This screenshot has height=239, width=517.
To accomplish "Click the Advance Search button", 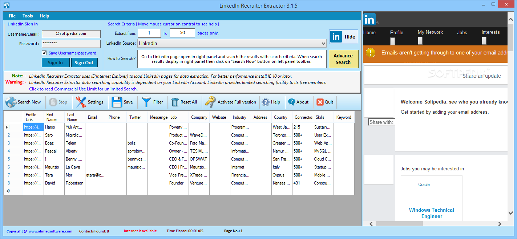I will pos(343,59).
